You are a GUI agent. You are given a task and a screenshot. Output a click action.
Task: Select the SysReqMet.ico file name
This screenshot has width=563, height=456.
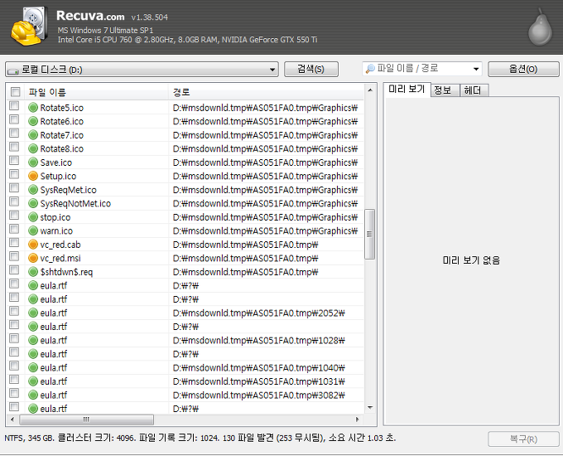[68, 190]
